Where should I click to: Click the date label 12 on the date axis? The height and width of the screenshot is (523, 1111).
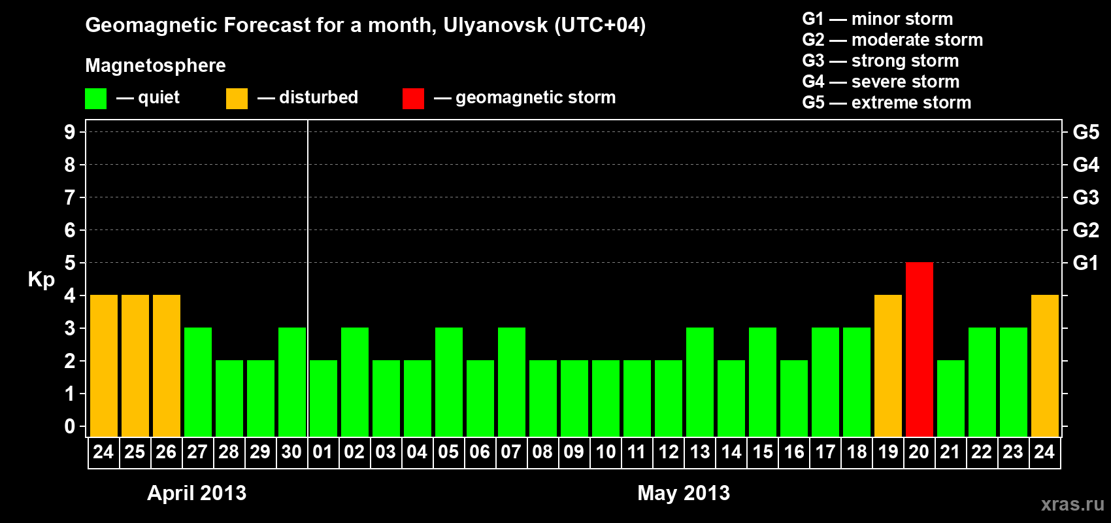coord(668,452)
